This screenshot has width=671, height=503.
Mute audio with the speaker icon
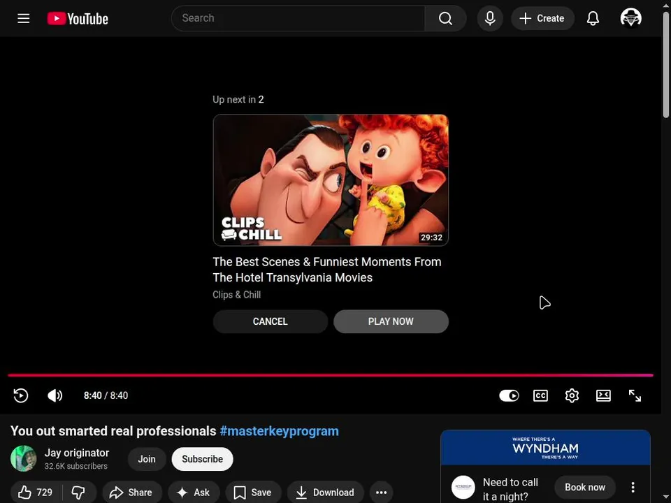tap(55, 395)
